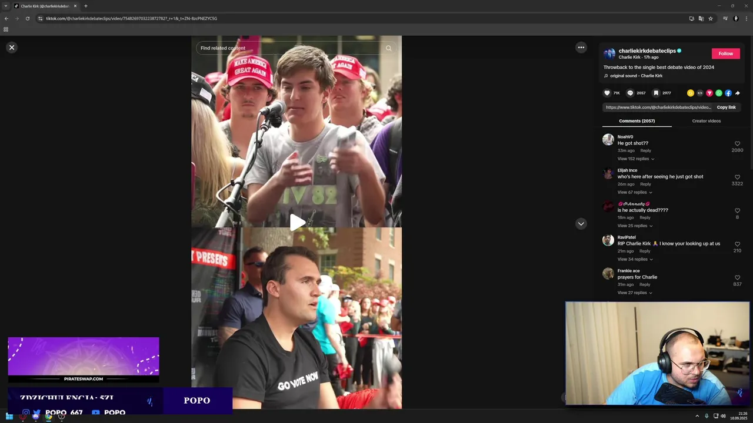Open browser profile avatar
The height and width of the screenshot is (423, 753).
(x=735, y=18)
